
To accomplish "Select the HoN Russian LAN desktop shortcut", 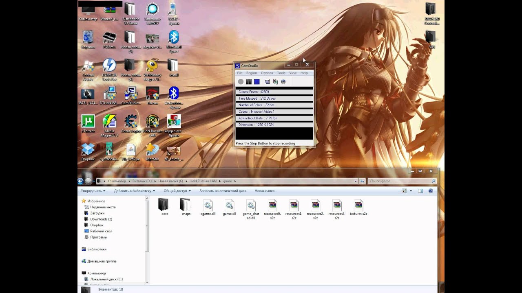I will pyautogui.click(x=153, y=125).
